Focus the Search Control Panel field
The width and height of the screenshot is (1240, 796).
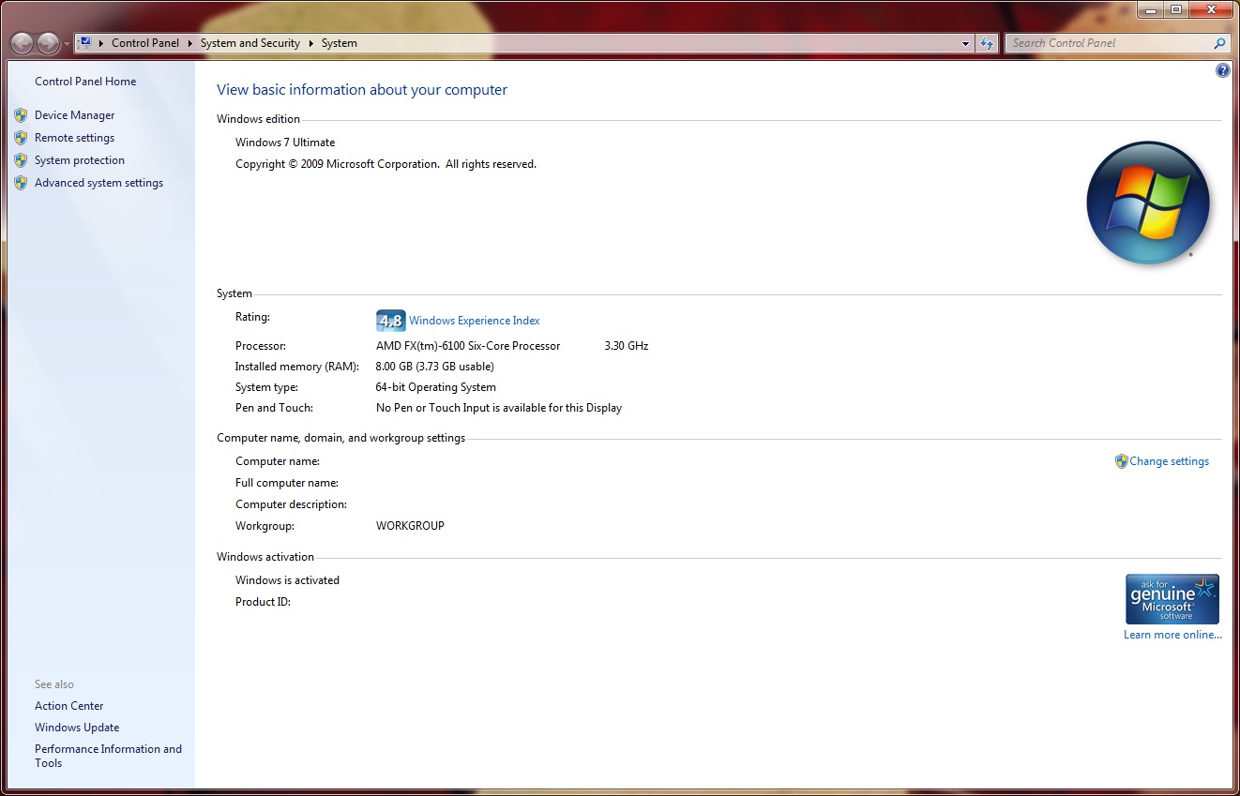click(x=1107, y=43)
